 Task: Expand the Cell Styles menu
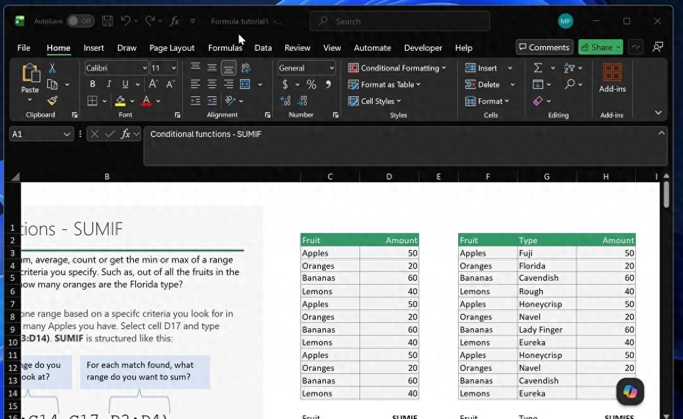point(375,101)
